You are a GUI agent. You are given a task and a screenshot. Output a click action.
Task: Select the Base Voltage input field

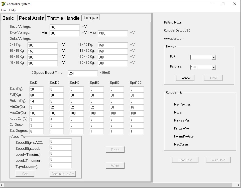click(64, 27)
